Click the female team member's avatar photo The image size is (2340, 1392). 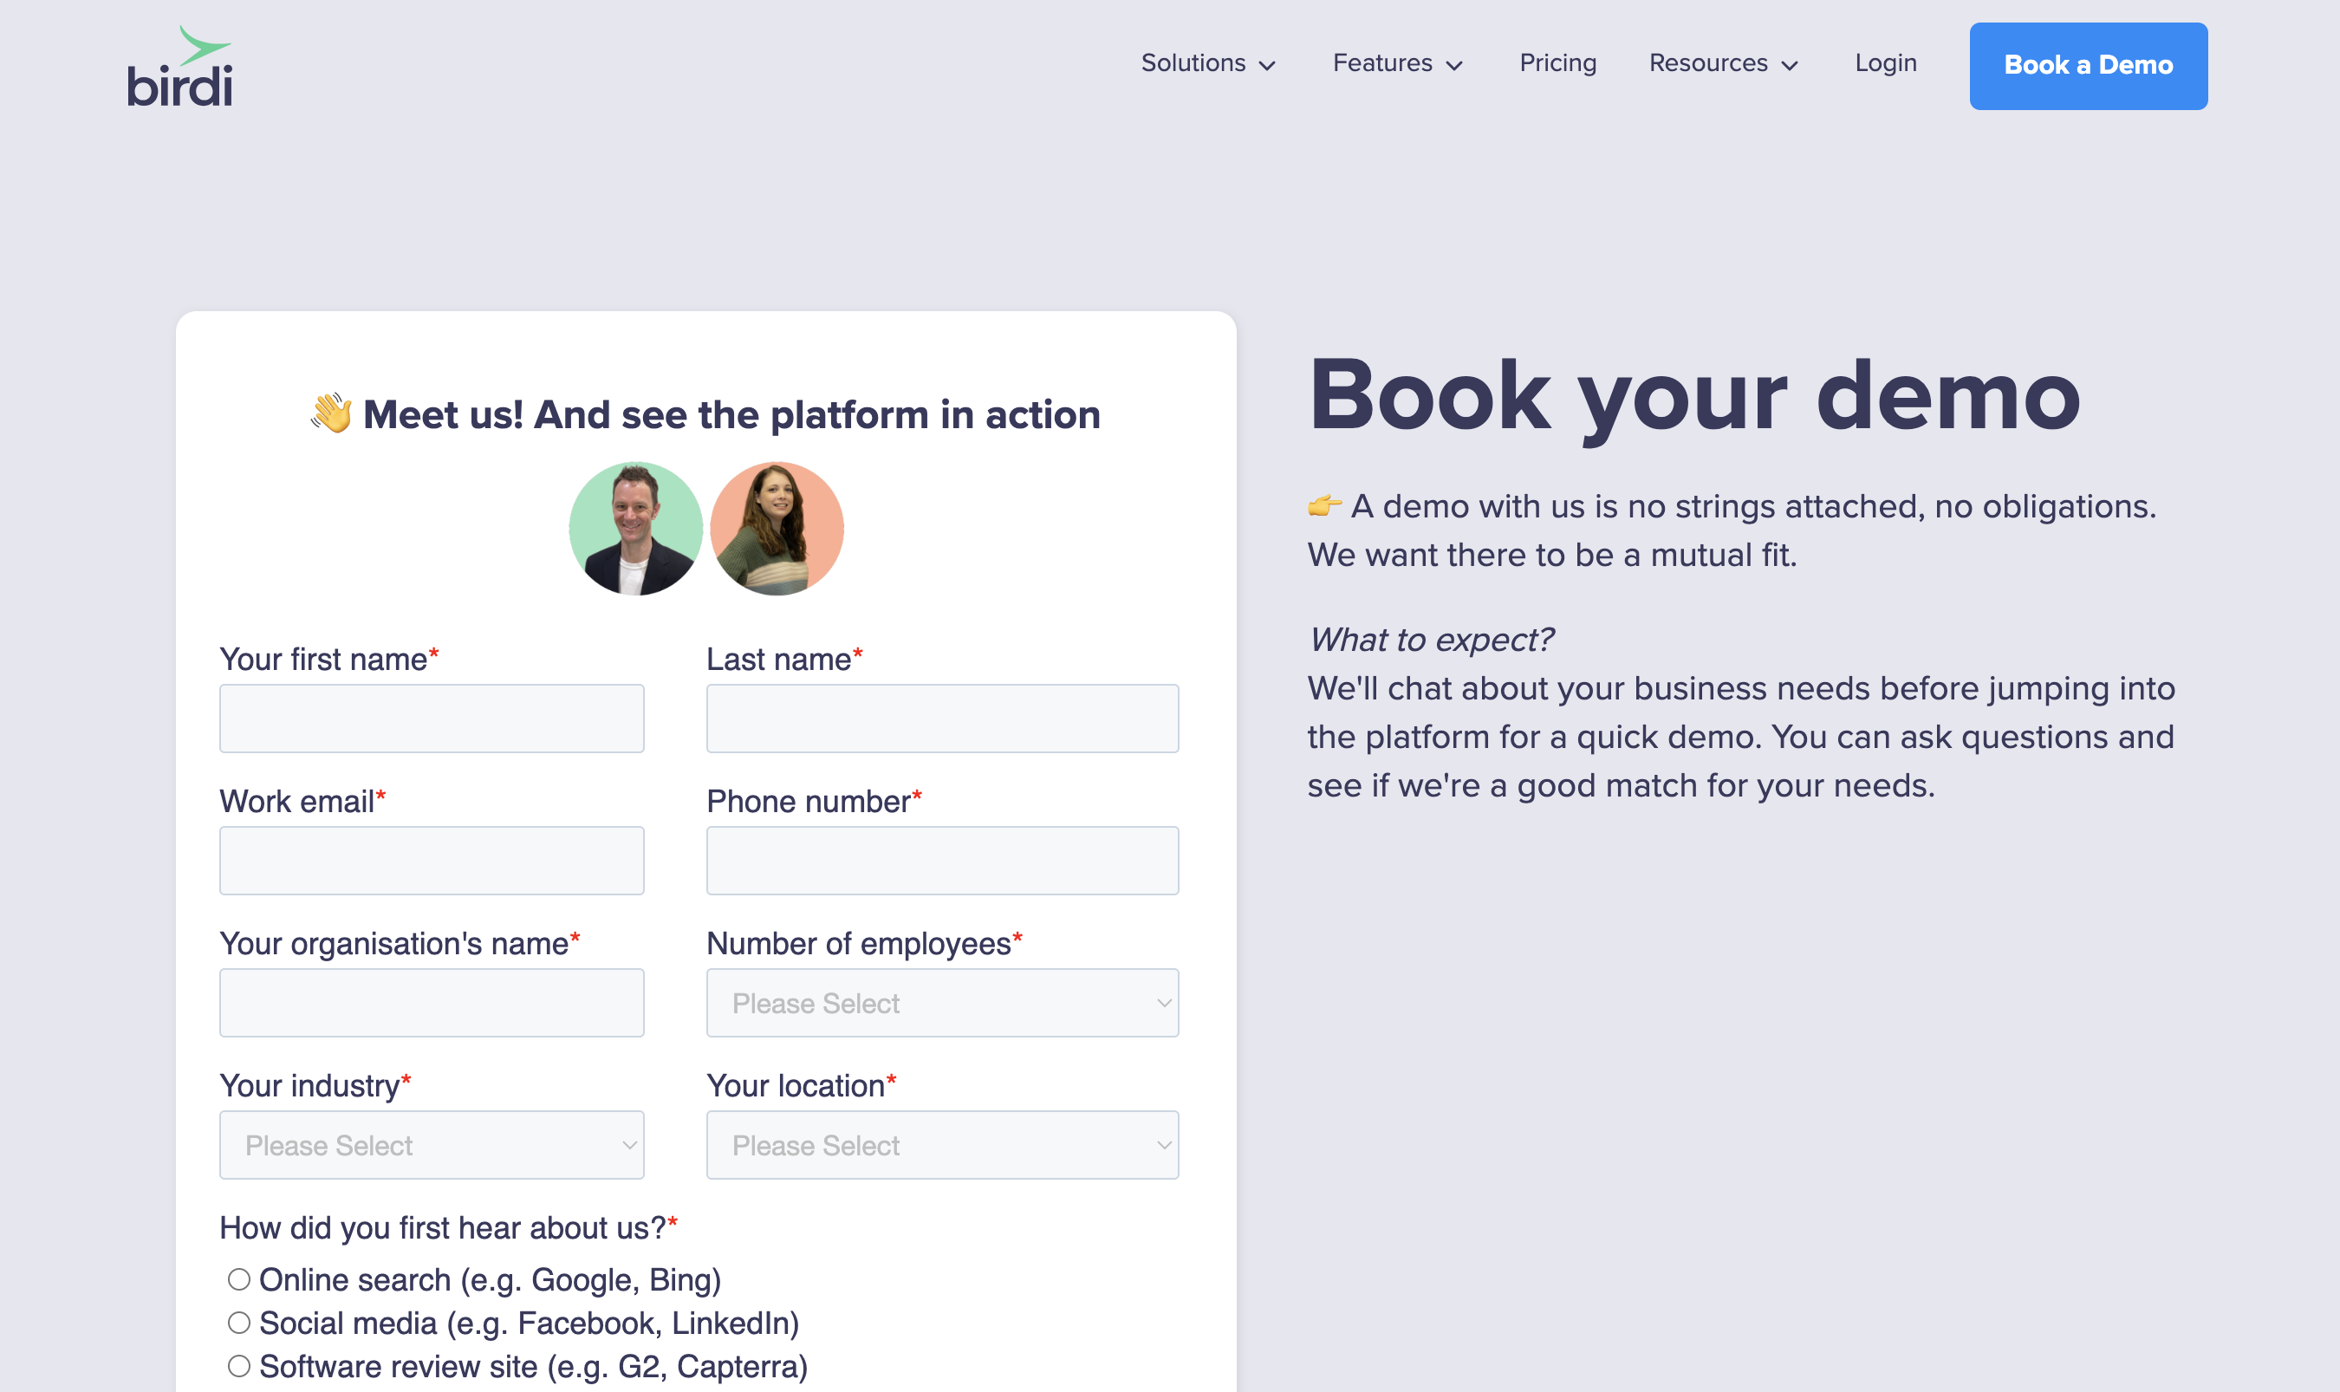(777, 528)
